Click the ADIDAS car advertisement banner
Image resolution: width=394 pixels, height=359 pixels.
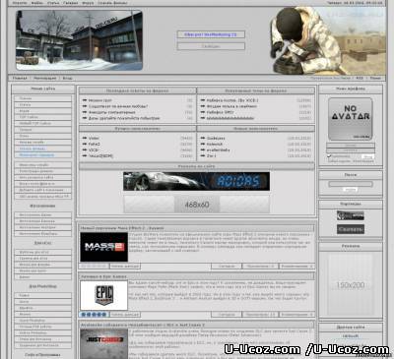(196, 181)
